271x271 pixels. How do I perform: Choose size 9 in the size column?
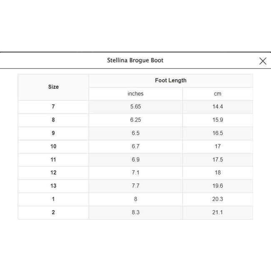(53, 133)
